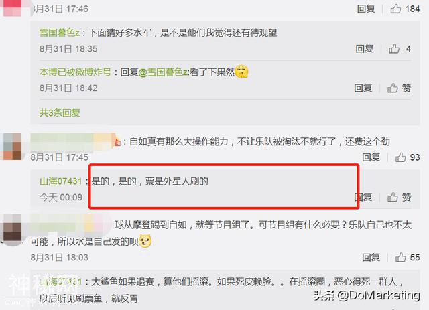Reply to 雪国暮色z's comment at 18:35
Screen dimensions: 429x310
click(365, 49)
